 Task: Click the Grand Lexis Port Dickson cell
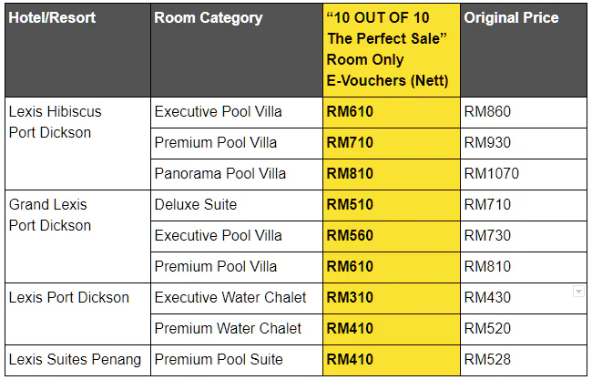click(77, 236)
